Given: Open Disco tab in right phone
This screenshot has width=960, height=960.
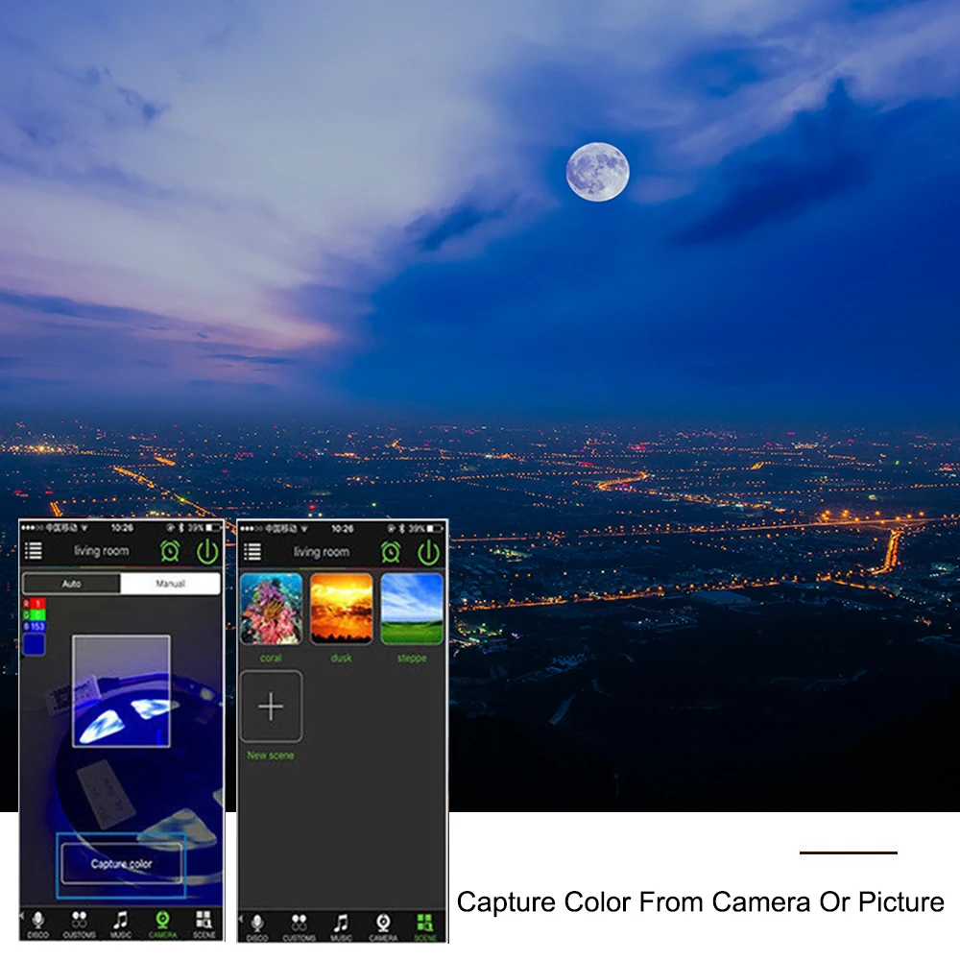Looking at the screenshot, I should click(x=257, y=927).
